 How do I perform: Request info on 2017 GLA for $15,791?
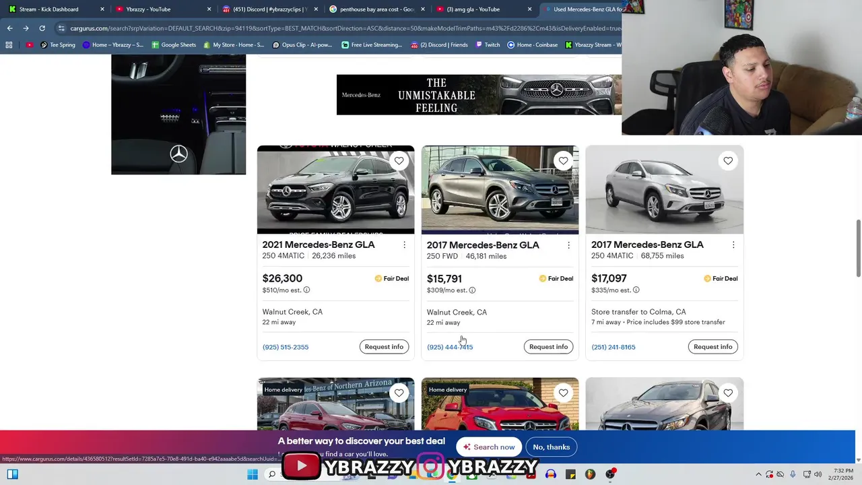coord(548,347)
